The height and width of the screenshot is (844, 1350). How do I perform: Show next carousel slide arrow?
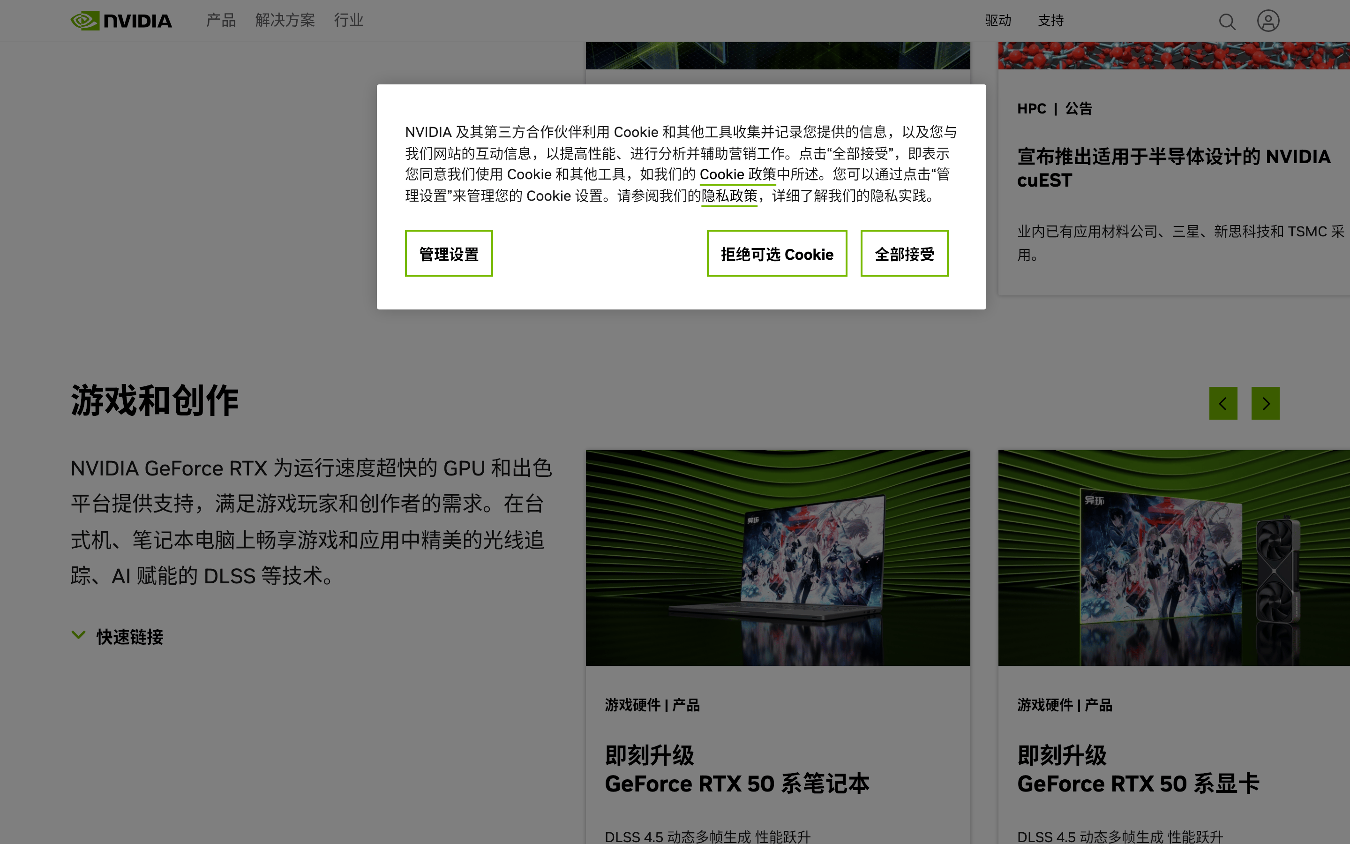1265,403
